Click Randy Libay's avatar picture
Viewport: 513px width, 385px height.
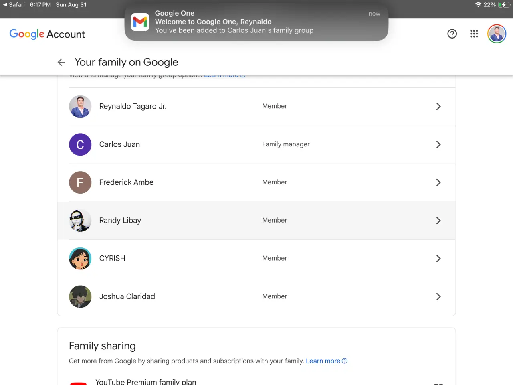point(80,221)
